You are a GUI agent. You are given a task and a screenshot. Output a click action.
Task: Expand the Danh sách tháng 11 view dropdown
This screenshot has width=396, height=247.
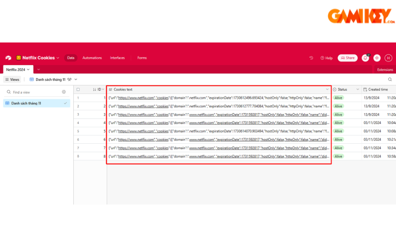(76, 80)
